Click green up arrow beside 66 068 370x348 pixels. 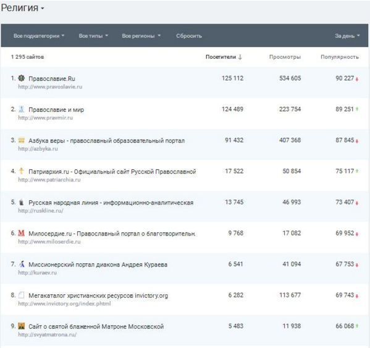coord(357,326)
